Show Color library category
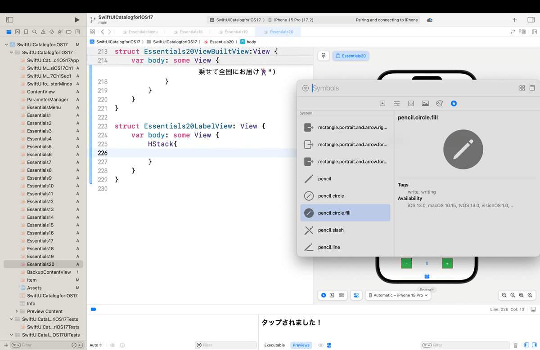The width and height of the screenshot is (540, 350). [x=440, y=103]
